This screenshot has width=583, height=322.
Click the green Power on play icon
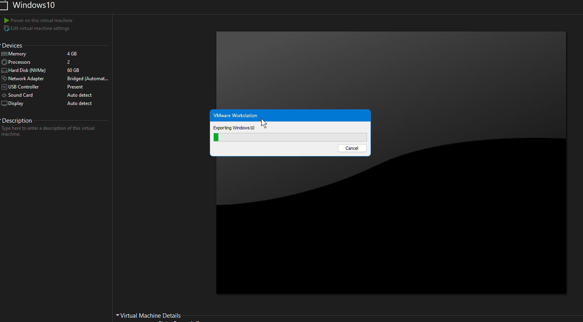coord(6,20)
